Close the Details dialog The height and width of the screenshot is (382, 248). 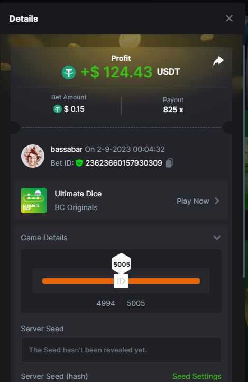229,19
